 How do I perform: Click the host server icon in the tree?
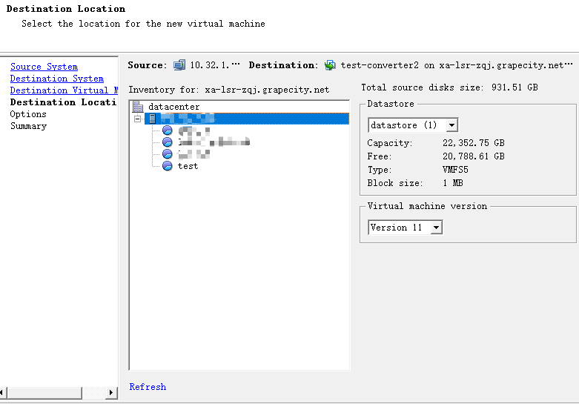(x=152, y=119)
